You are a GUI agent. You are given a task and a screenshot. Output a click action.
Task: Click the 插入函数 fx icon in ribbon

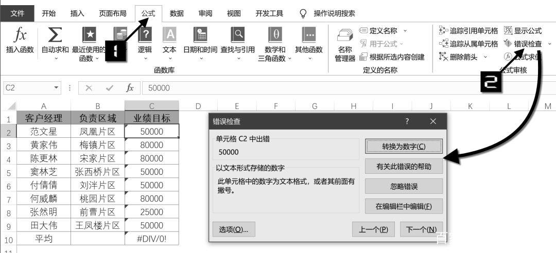(20, 35)
